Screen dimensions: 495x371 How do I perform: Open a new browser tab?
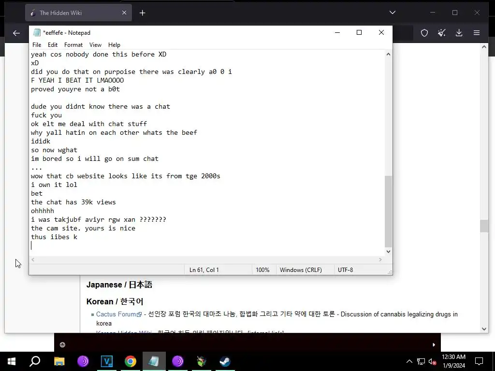pyautogui.click(x=143, y=13)
